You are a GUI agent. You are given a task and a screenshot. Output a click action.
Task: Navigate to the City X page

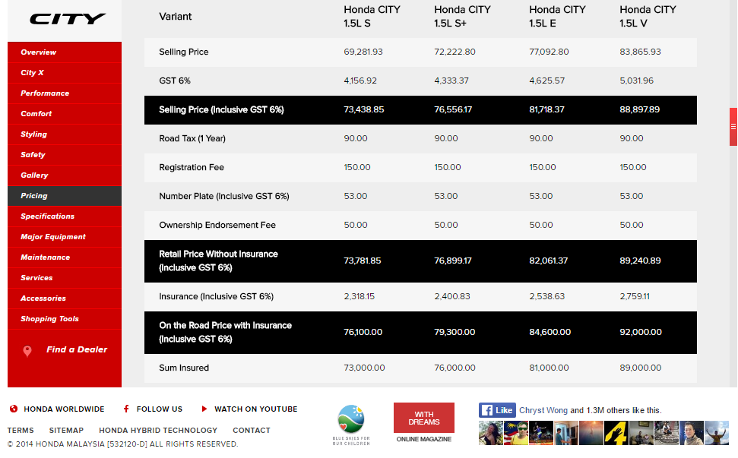(33, 73)
